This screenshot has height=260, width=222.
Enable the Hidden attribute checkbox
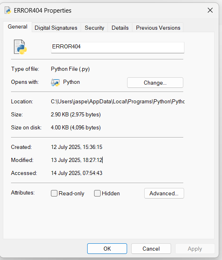[x=97, y=193]
